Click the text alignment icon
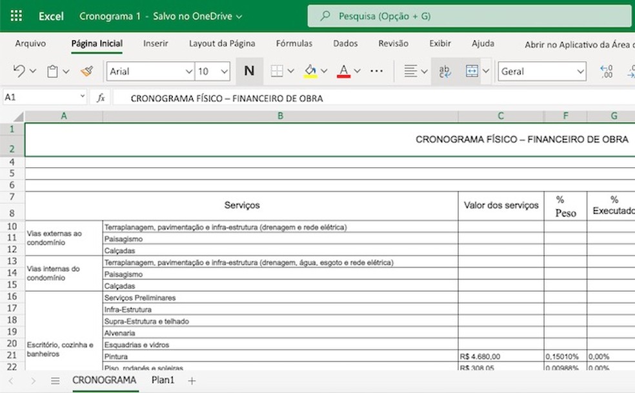This screenshot has height=393, width=635. pos(410,72)
